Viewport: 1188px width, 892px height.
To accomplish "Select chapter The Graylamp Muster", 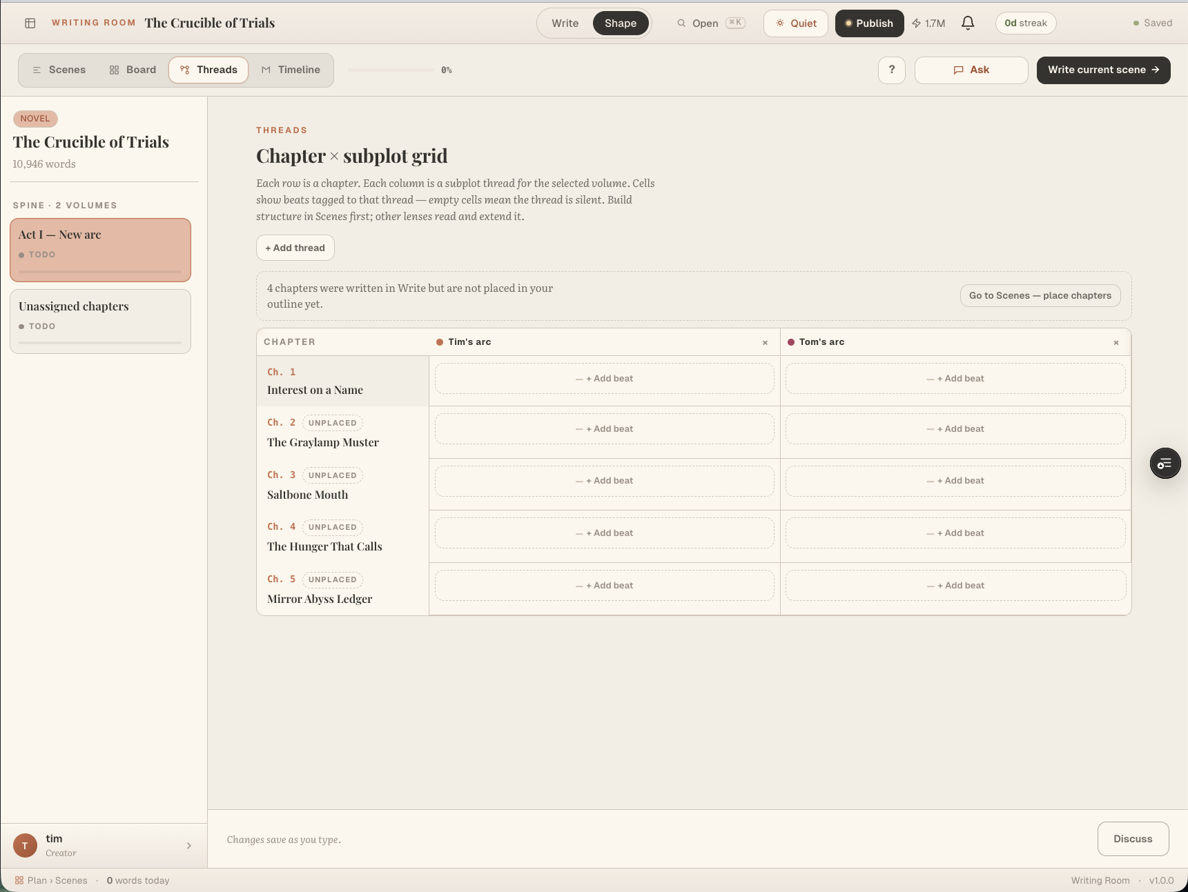I will (x=343, y=433).
